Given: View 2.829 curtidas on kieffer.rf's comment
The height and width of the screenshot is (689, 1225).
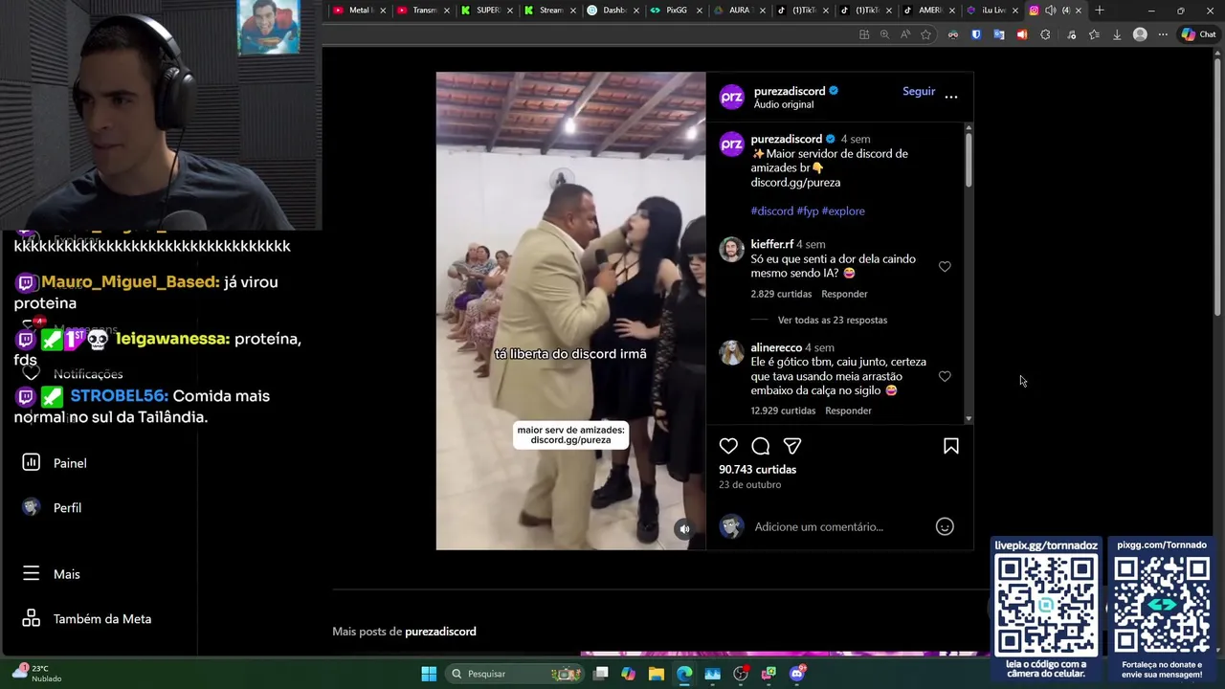Looking at the screenshot, I should 781,294.
